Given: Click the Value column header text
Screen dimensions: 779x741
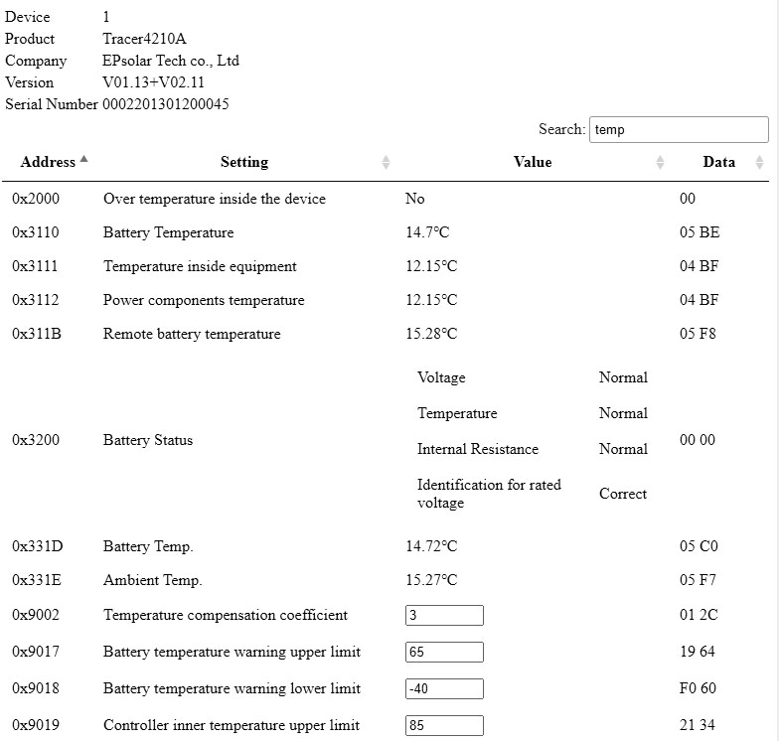Looking at the screenshot, I should pos(533,162).
